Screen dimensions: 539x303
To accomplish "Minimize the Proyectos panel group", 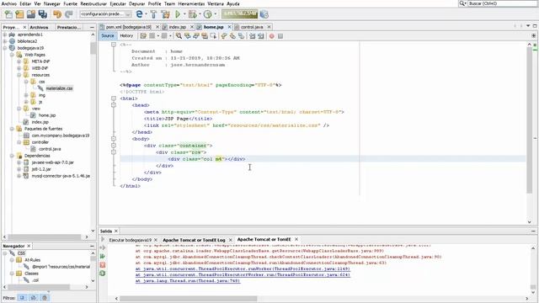I will pos(92,27).
